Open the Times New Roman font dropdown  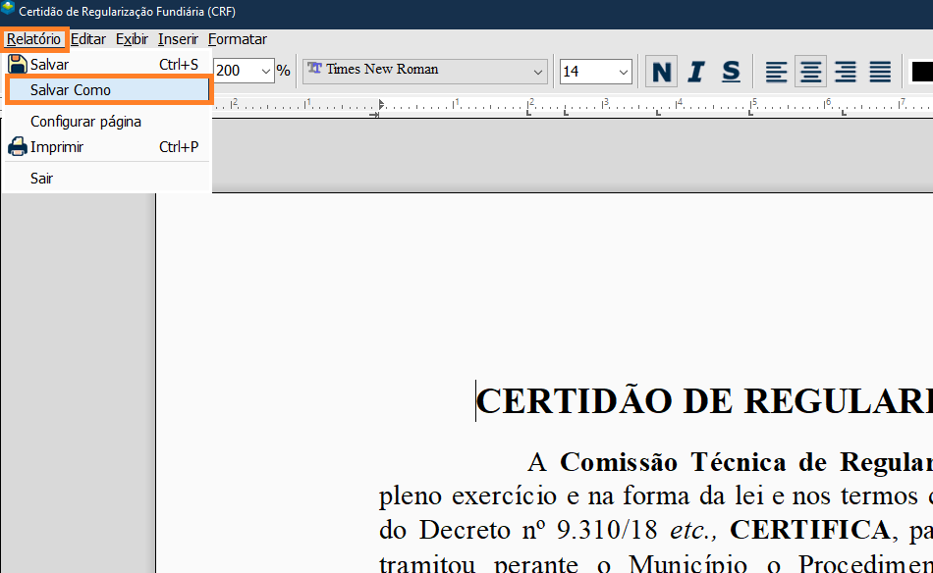(x=538, y=71)
